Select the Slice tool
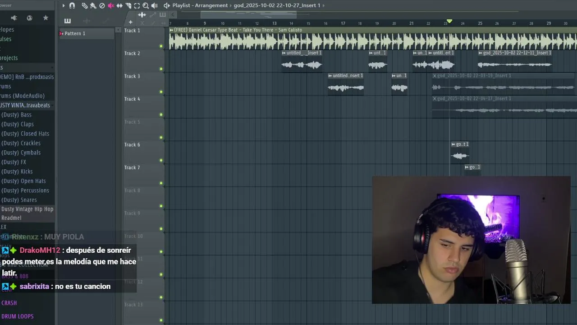The image size is (577, 325). 128,5
